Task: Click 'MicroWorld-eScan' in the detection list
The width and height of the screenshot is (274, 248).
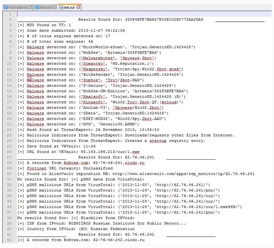Action: [x=104, y=47]
